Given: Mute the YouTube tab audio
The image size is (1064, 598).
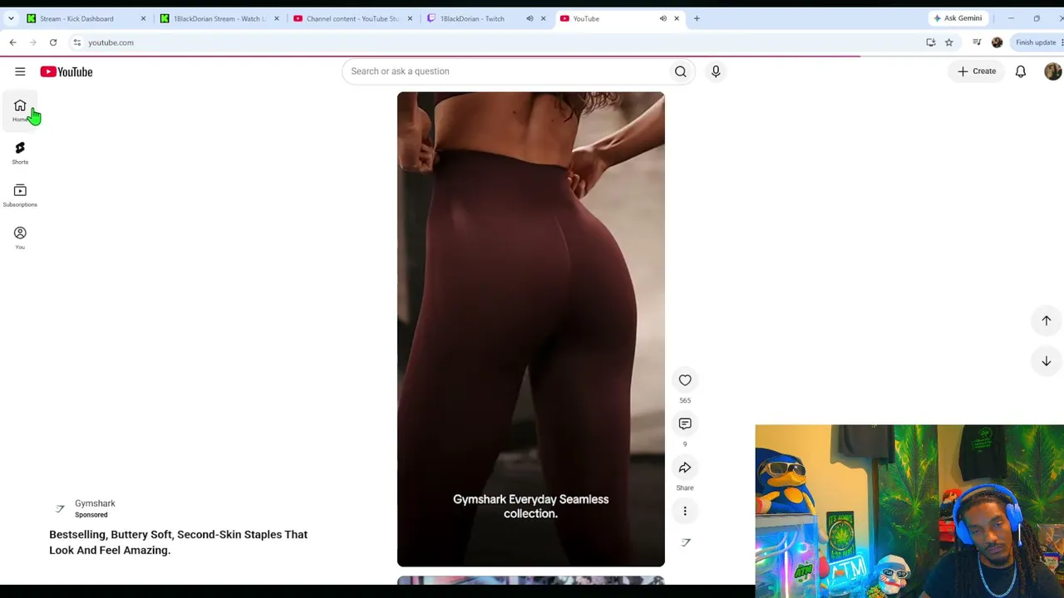Looking at the screenshot, I should (663, 18).
